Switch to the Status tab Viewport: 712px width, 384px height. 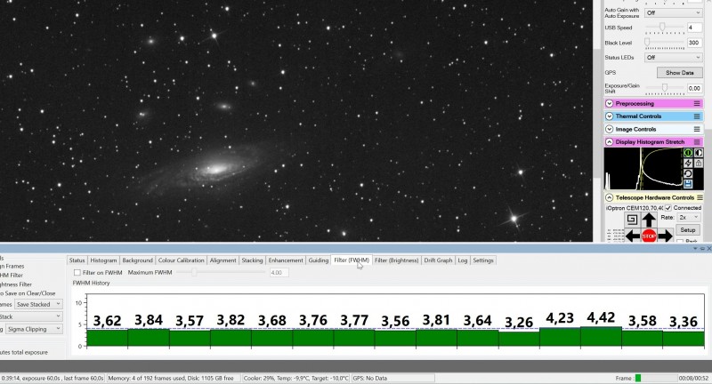coord(77,260)
